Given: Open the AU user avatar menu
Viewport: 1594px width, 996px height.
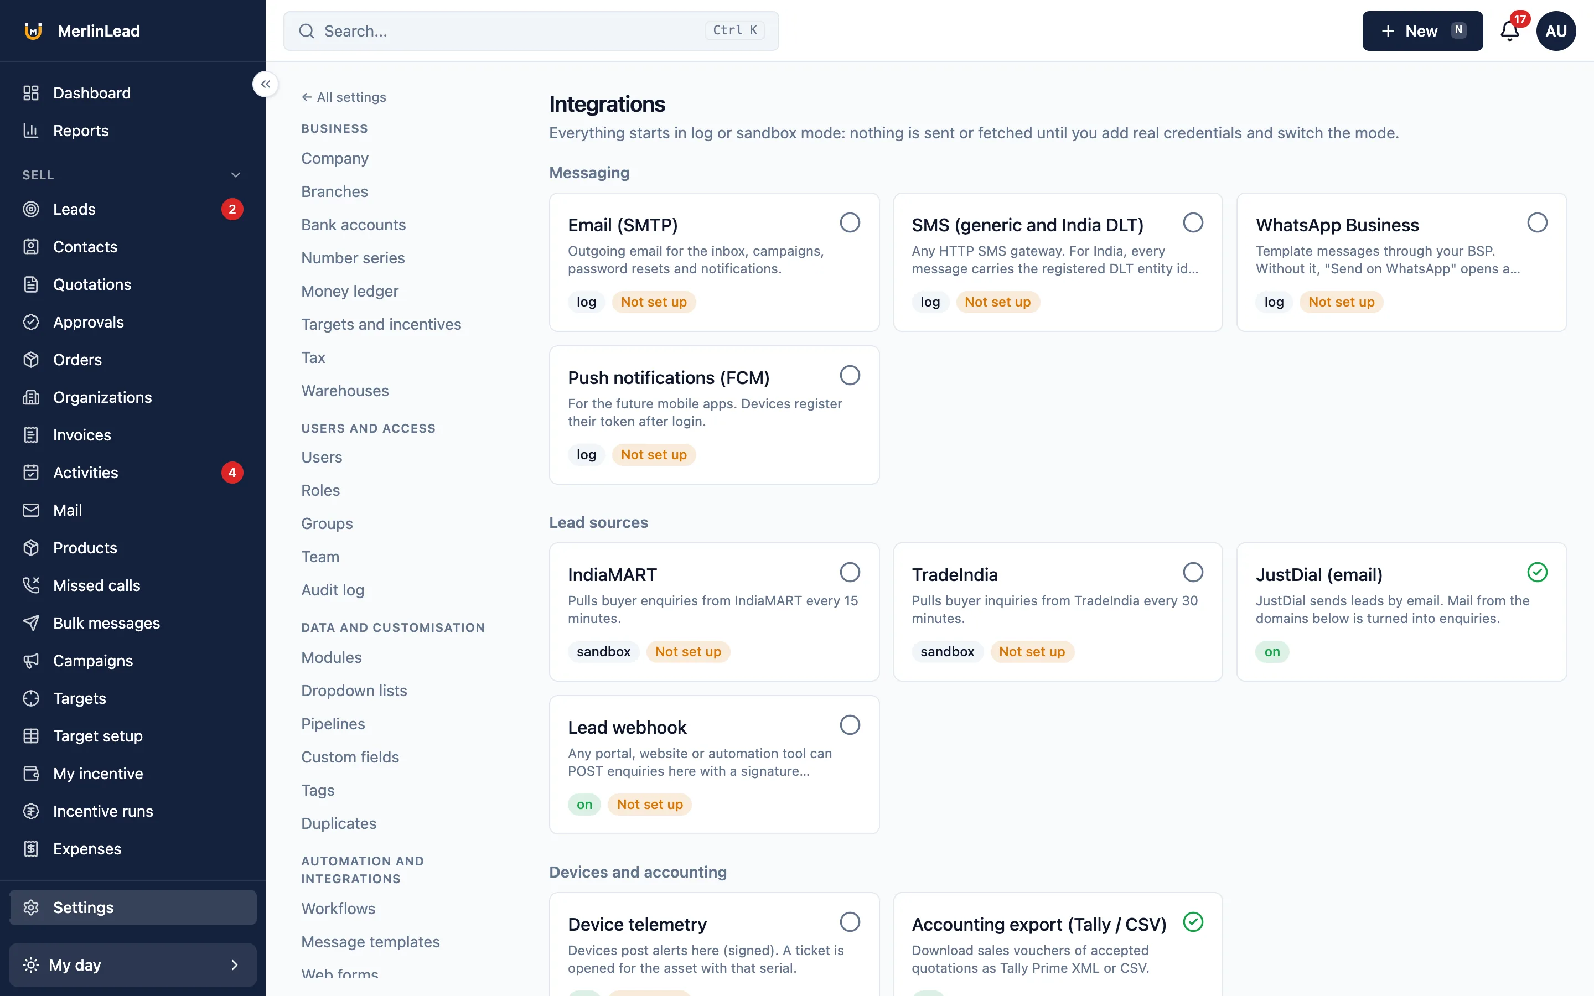Looking at the screenshot, I should tap(1556, 31).
